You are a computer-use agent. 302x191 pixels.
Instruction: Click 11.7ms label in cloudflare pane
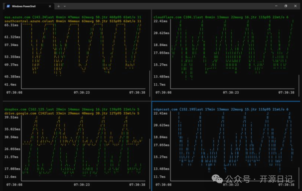point(159,84)
